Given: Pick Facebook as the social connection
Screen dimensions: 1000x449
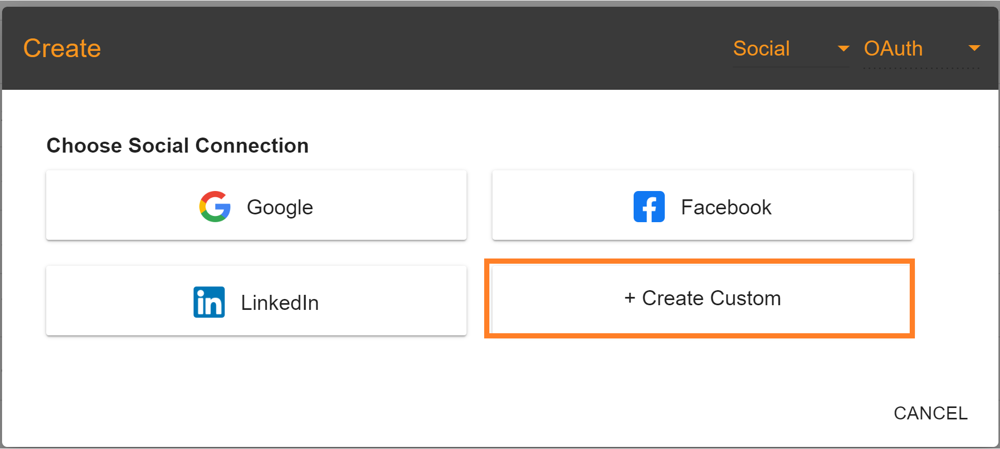Looking at the screenshot, I should click(702, 205).
